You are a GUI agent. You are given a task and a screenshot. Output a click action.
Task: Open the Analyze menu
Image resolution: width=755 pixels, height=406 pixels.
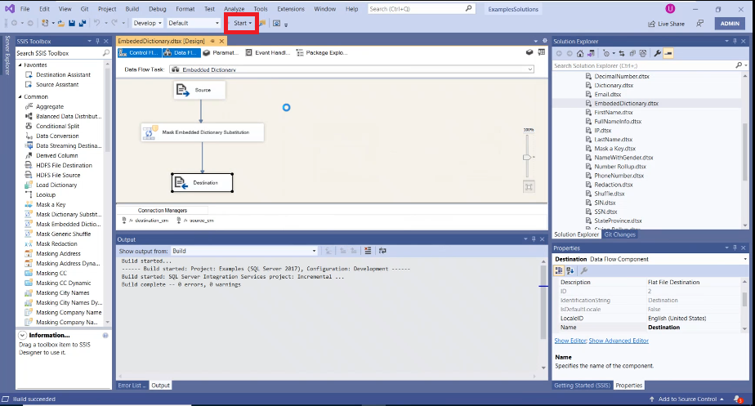point(234,9)
